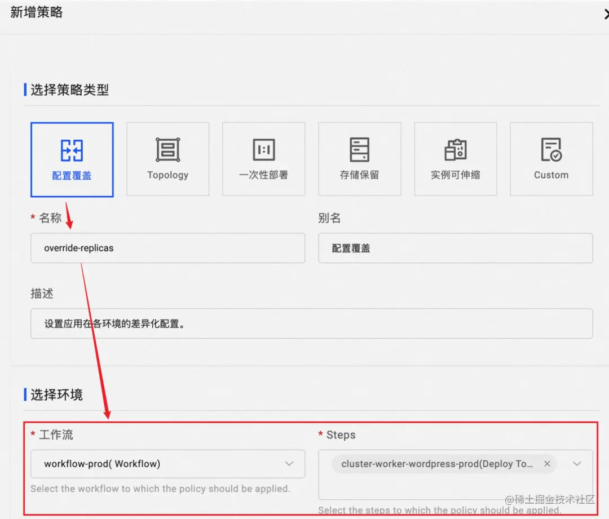Select the Topology policy type card
The image size is (609, 519).
[x=168, y=159]
